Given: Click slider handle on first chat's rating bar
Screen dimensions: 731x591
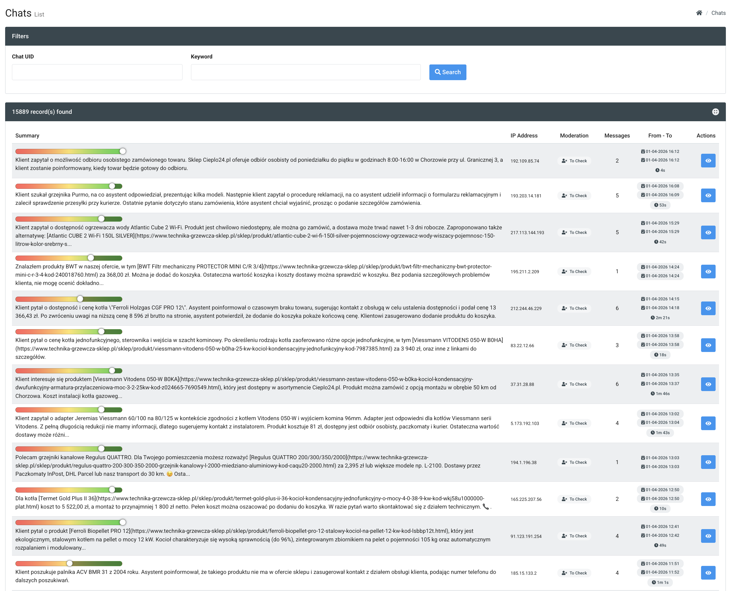Looking at the screenshot, I should 123,151.
